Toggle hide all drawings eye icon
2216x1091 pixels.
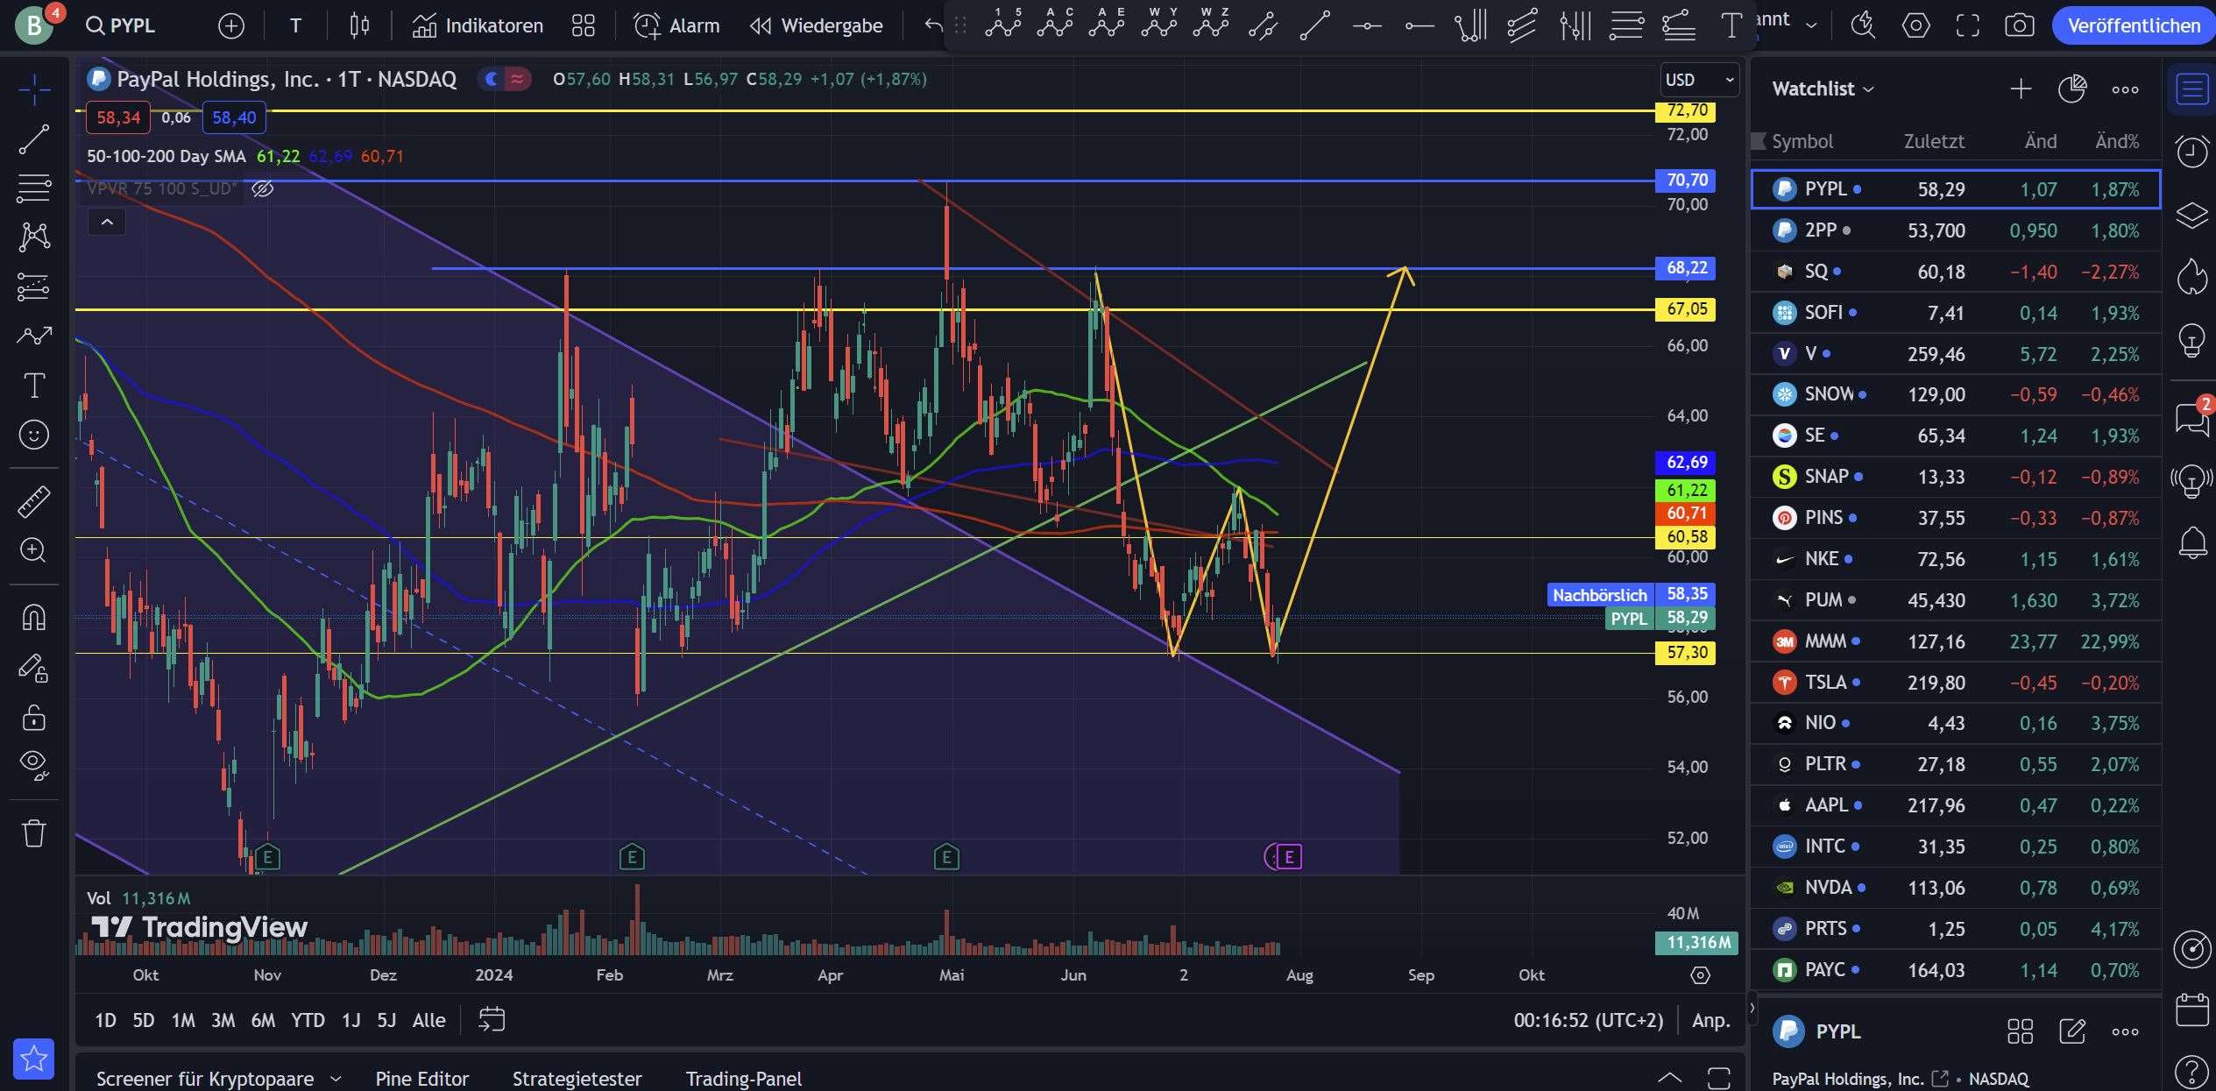point(34,765)
